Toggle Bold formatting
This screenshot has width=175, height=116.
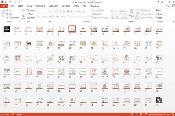tap(38, 17)
